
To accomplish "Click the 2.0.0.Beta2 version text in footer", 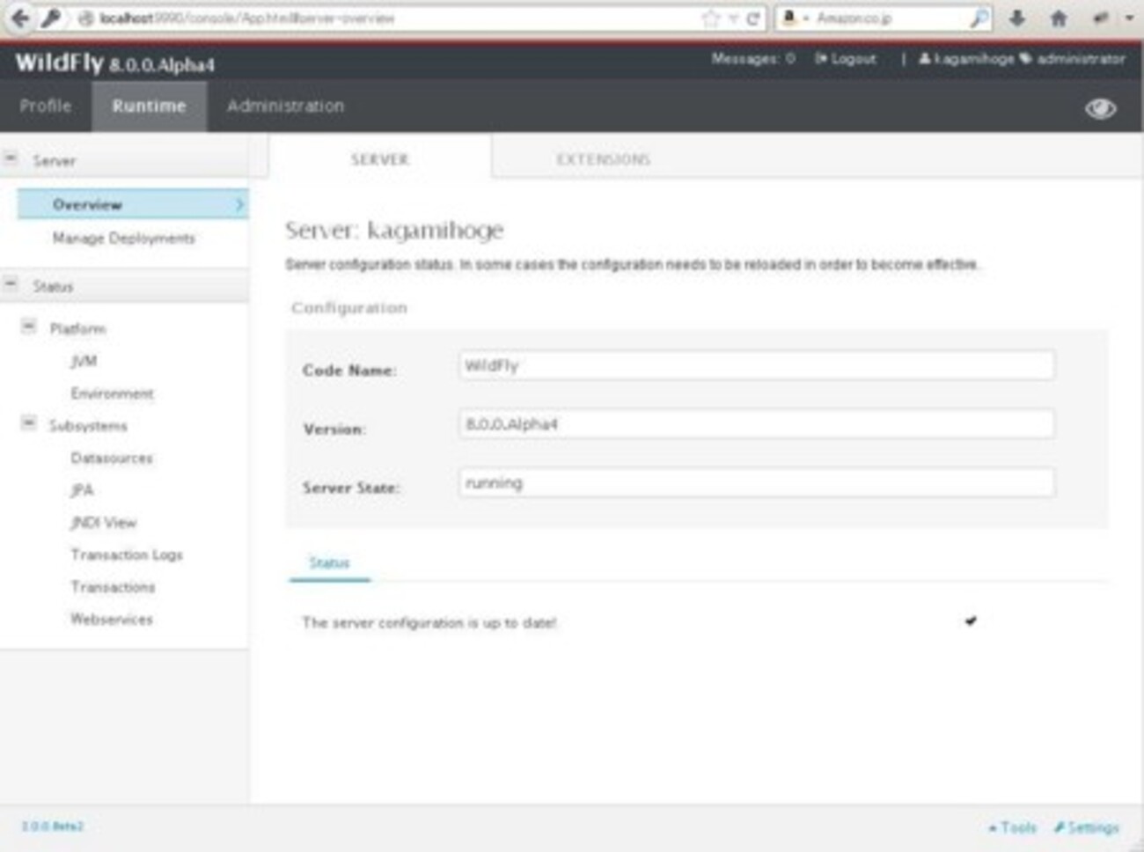I will click(53, 826).
